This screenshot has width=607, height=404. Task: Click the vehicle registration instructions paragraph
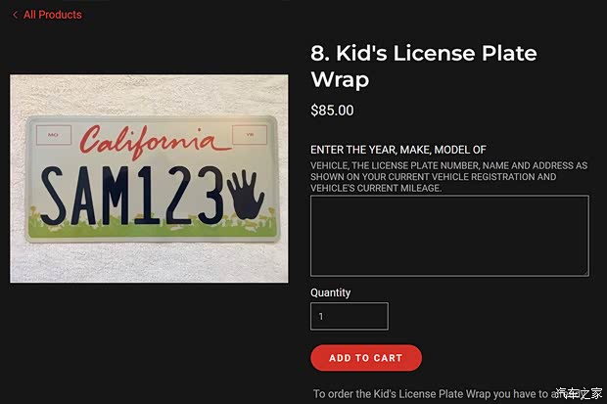pyautogui.click(x=449, y=177)
